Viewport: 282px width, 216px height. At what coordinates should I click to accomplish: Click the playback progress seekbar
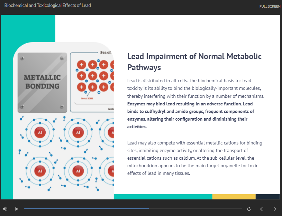pyautogui.click(x=133, y=209)
